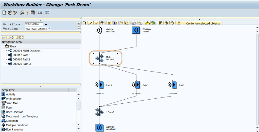259x132 pixels.
Task: Click the Workflow started node
Action: click(136, 31)
